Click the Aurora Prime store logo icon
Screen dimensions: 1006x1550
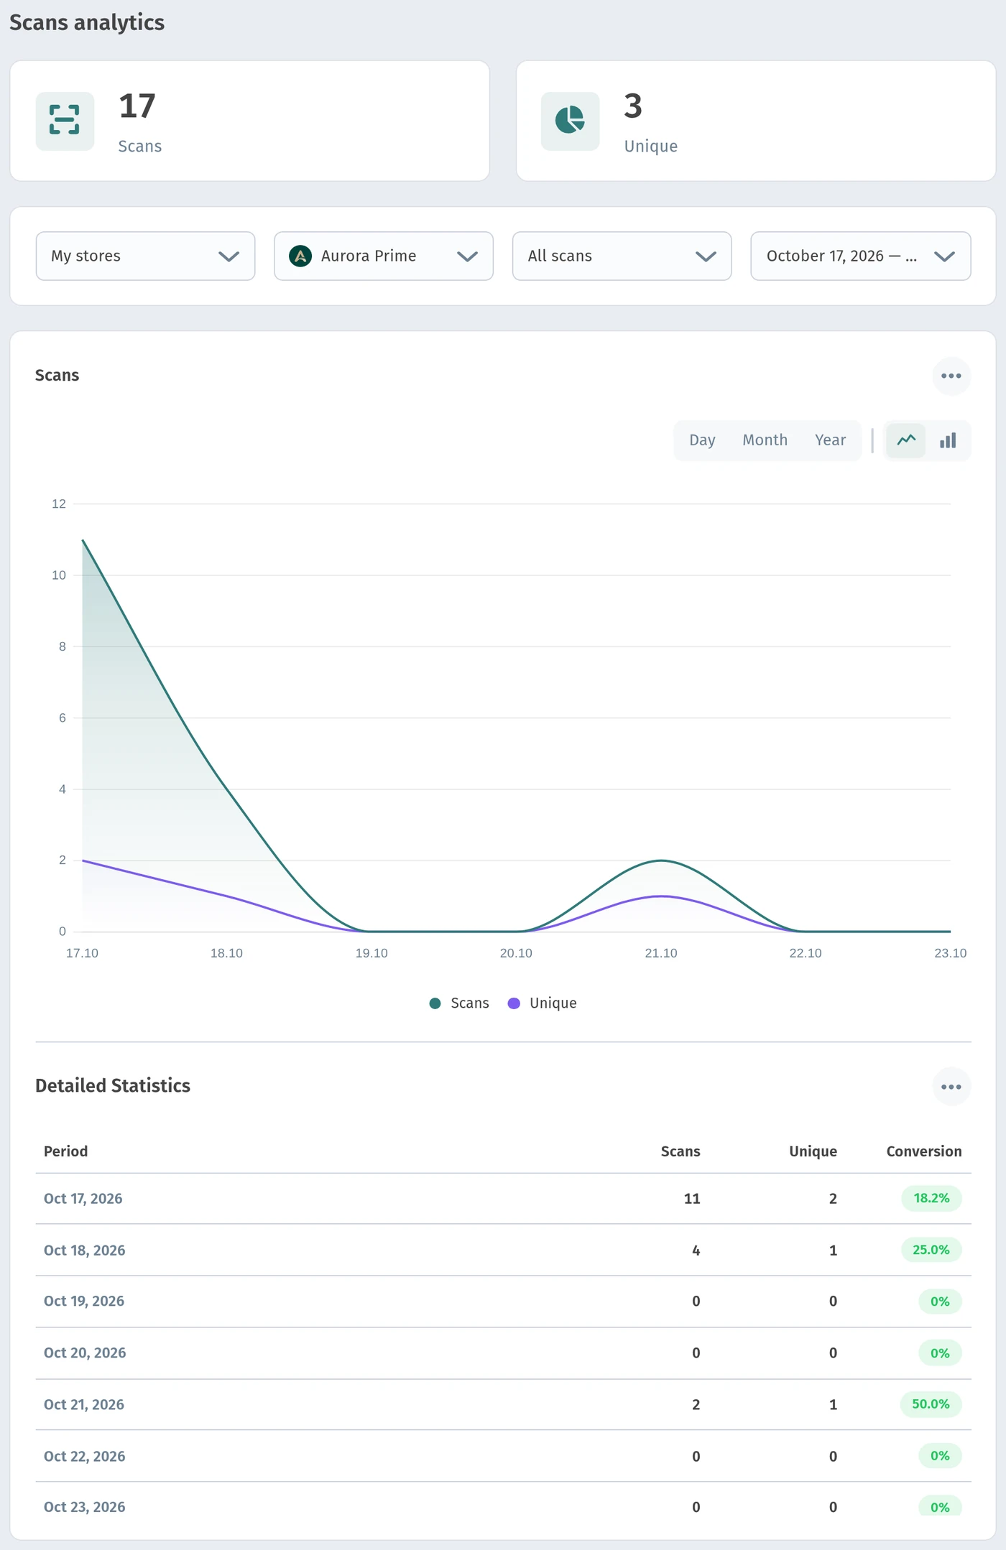[x=300, y=256]
